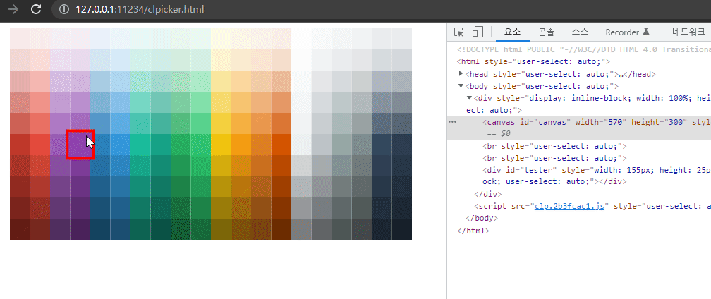This screenshot has height=299, width=711.
Task: Open the 소스 tab
Action: (x=580, y=32)
